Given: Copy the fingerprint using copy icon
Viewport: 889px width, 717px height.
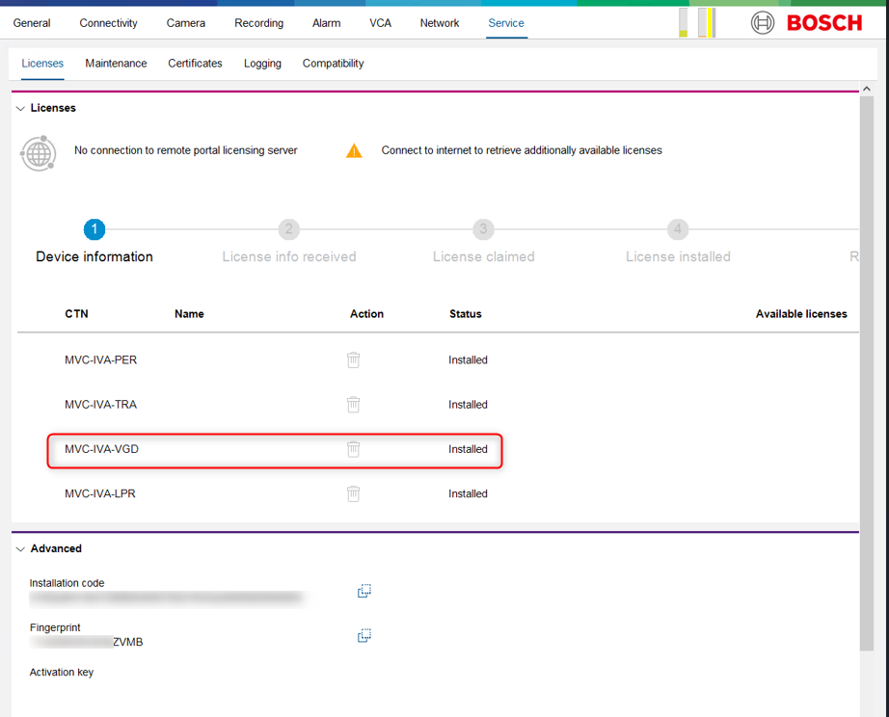Looking at the screenshot, I should [x=364, y=636].
